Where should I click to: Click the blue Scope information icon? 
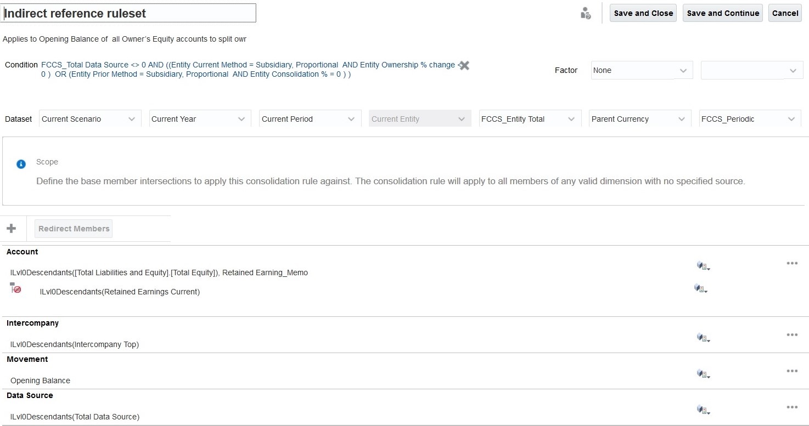(x=21, y=164)
